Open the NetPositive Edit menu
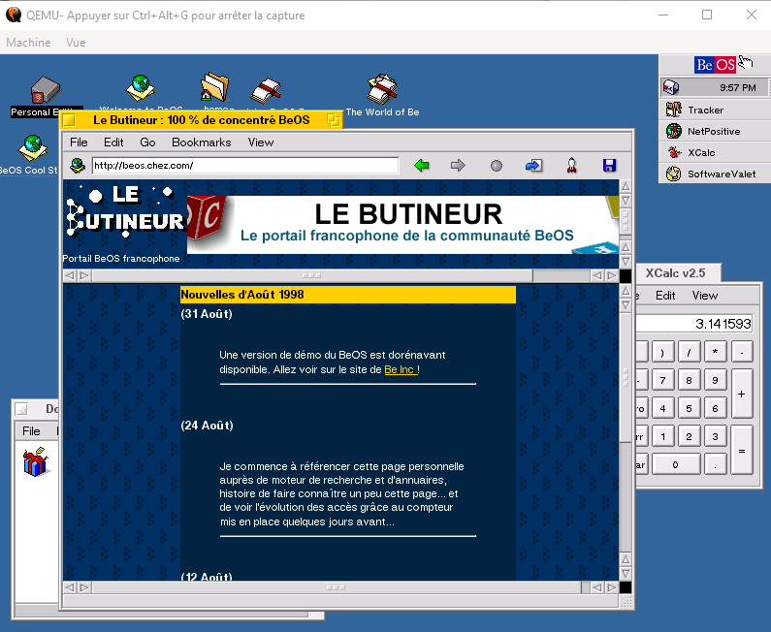The height and width of the screenshot is (632, 771). coord(113,142)
